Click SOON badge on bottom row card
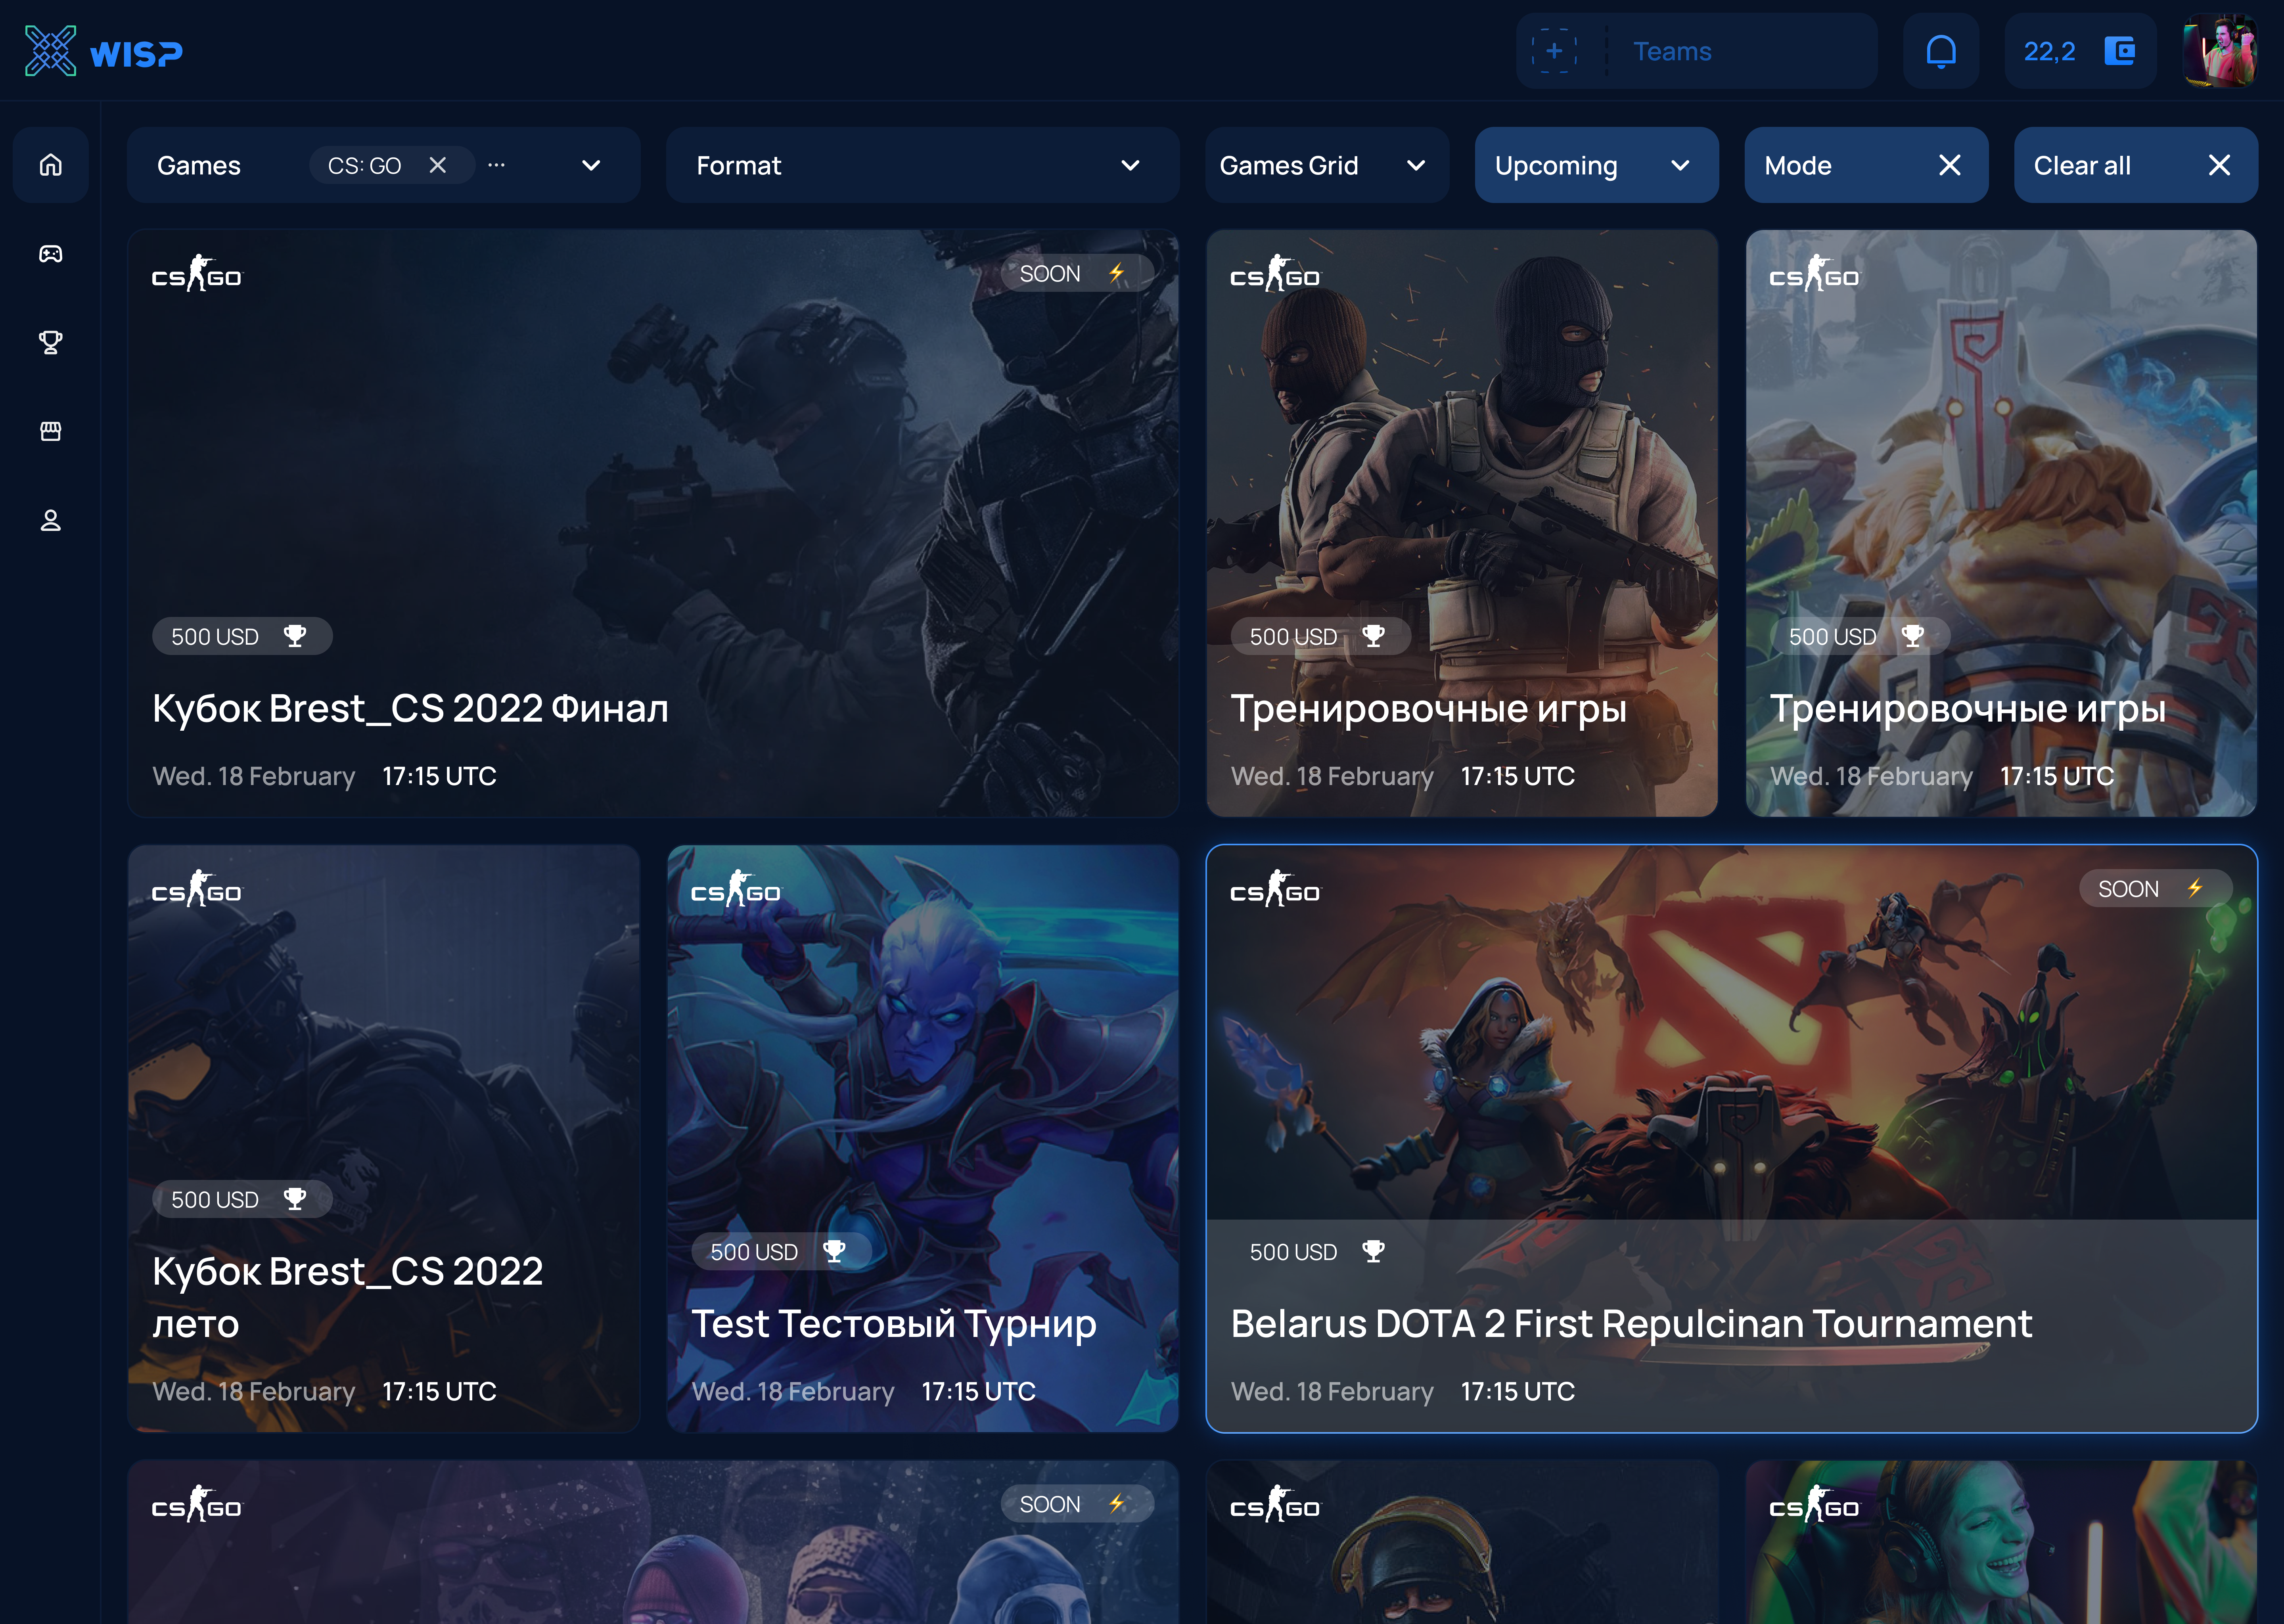2284x1624 pixels. (x=1078, y=1503)
